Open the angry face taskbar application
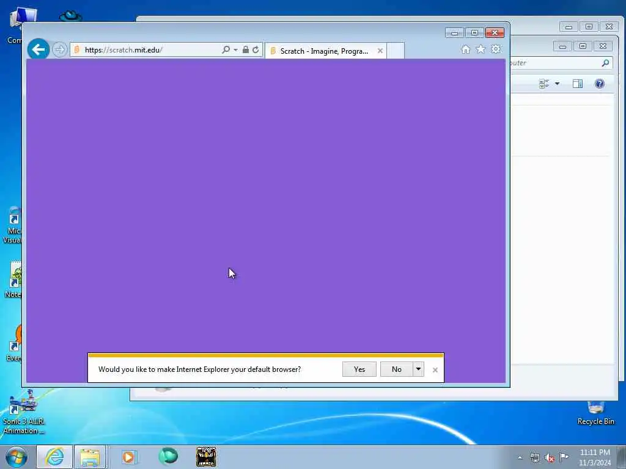This screenshot has width=626, height=469. [206, 457]
